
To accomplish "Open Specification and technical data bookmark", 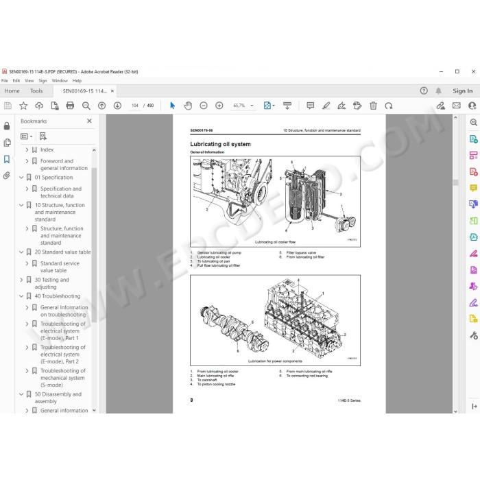I will 61,192.
